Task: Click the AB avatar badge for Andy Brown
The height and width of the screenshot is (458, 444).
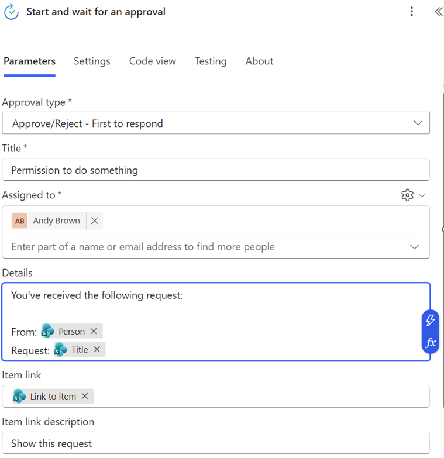Action: click(19, 221)
